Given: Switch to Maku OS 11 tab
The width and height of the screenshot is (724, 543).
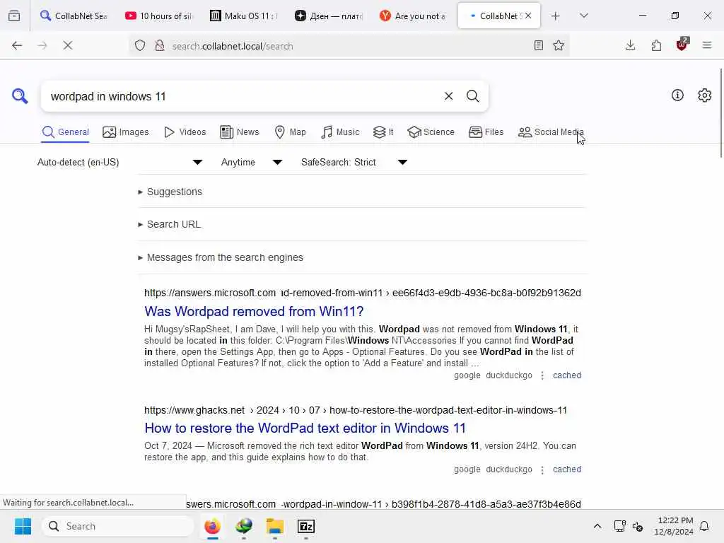Looking at the screenshot, I should click(244, 16).
